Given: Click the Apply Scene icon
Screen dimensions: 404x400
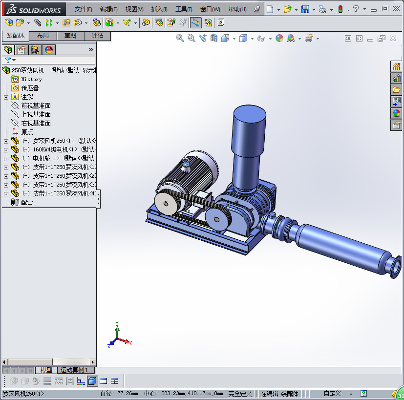Looking at the screenshot, I should (x=291, y=39).
